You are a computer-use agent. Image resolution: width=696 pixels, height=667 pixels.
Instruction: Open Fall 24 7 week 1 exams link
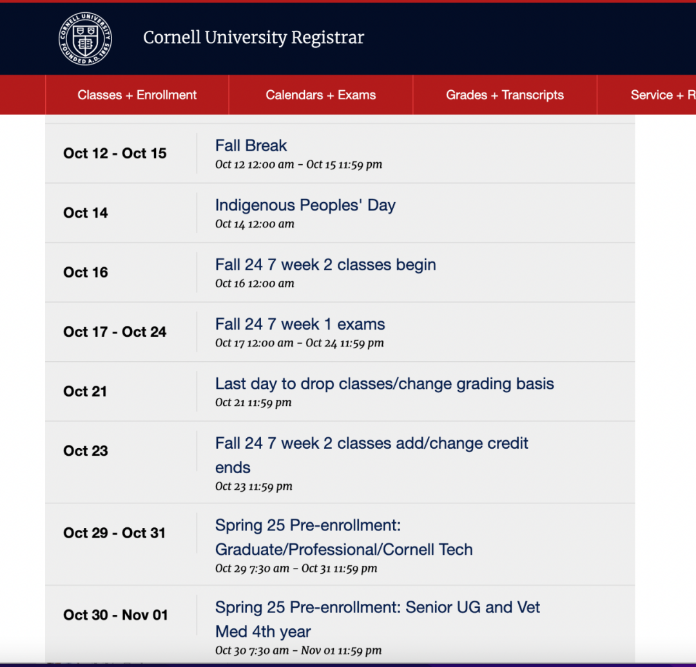300,324
